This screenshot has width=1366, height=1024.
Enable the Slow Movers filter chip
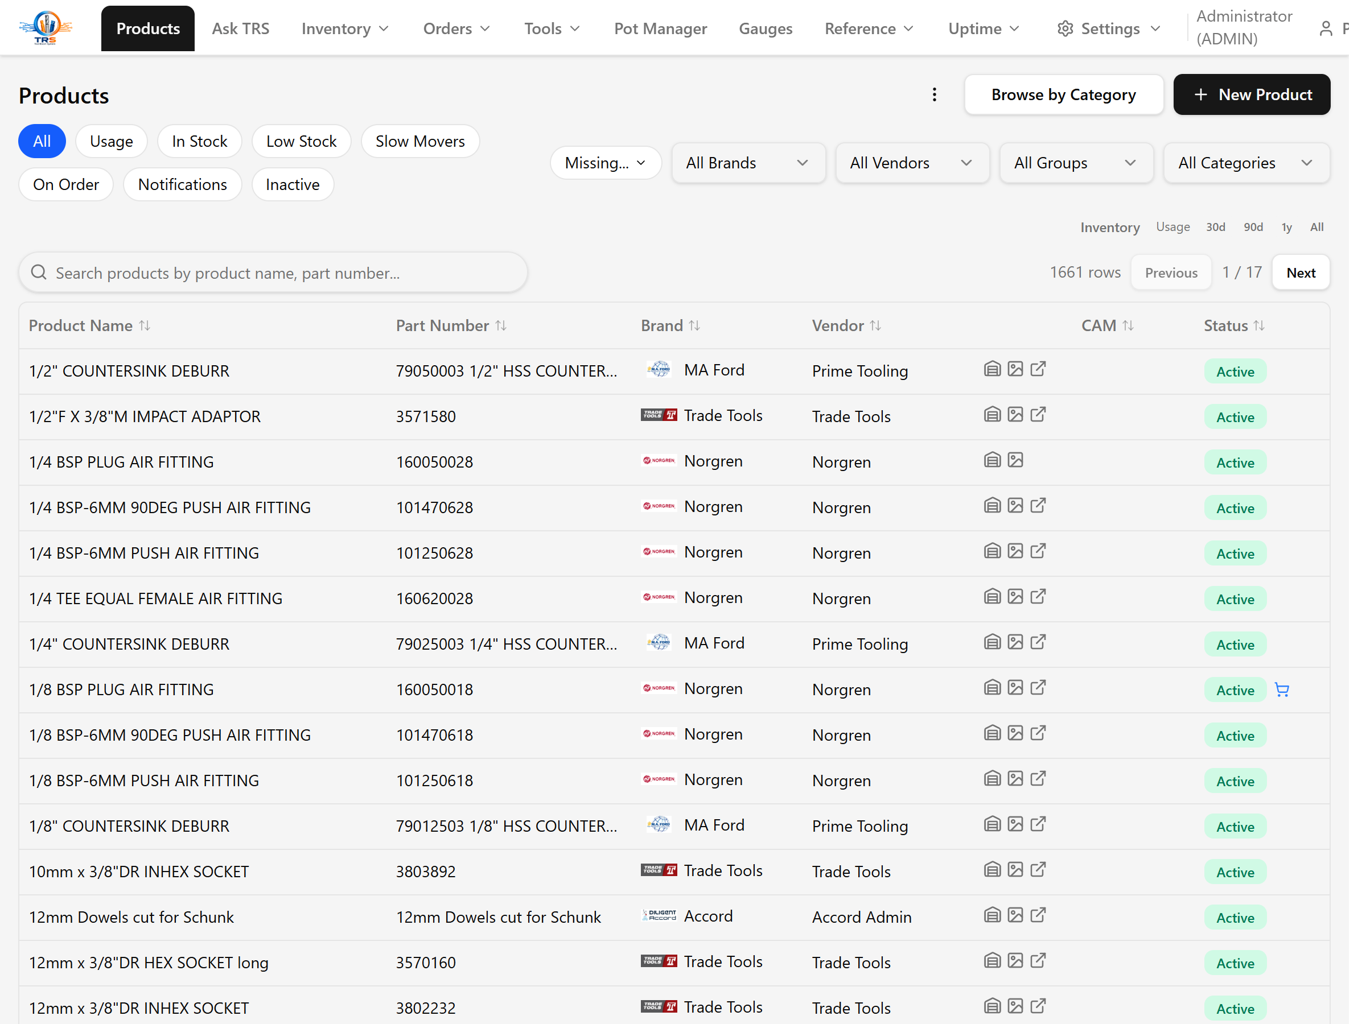pos(420,141)
